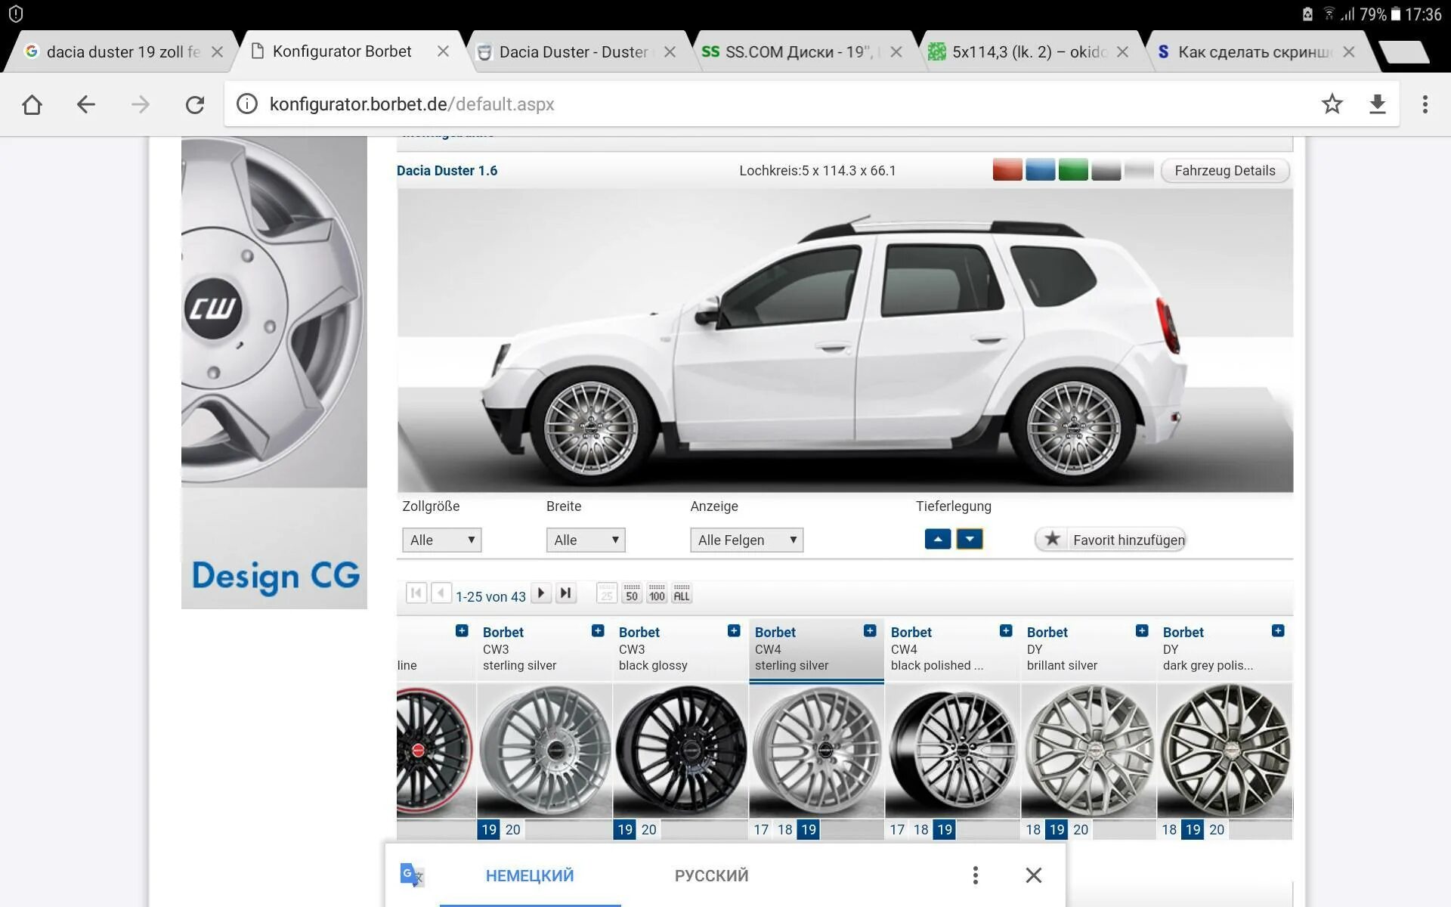Click Favorit hinzufügen button
Image resolution: width=1451 pixels, height=907 pixels.
tap(1110, 540)
